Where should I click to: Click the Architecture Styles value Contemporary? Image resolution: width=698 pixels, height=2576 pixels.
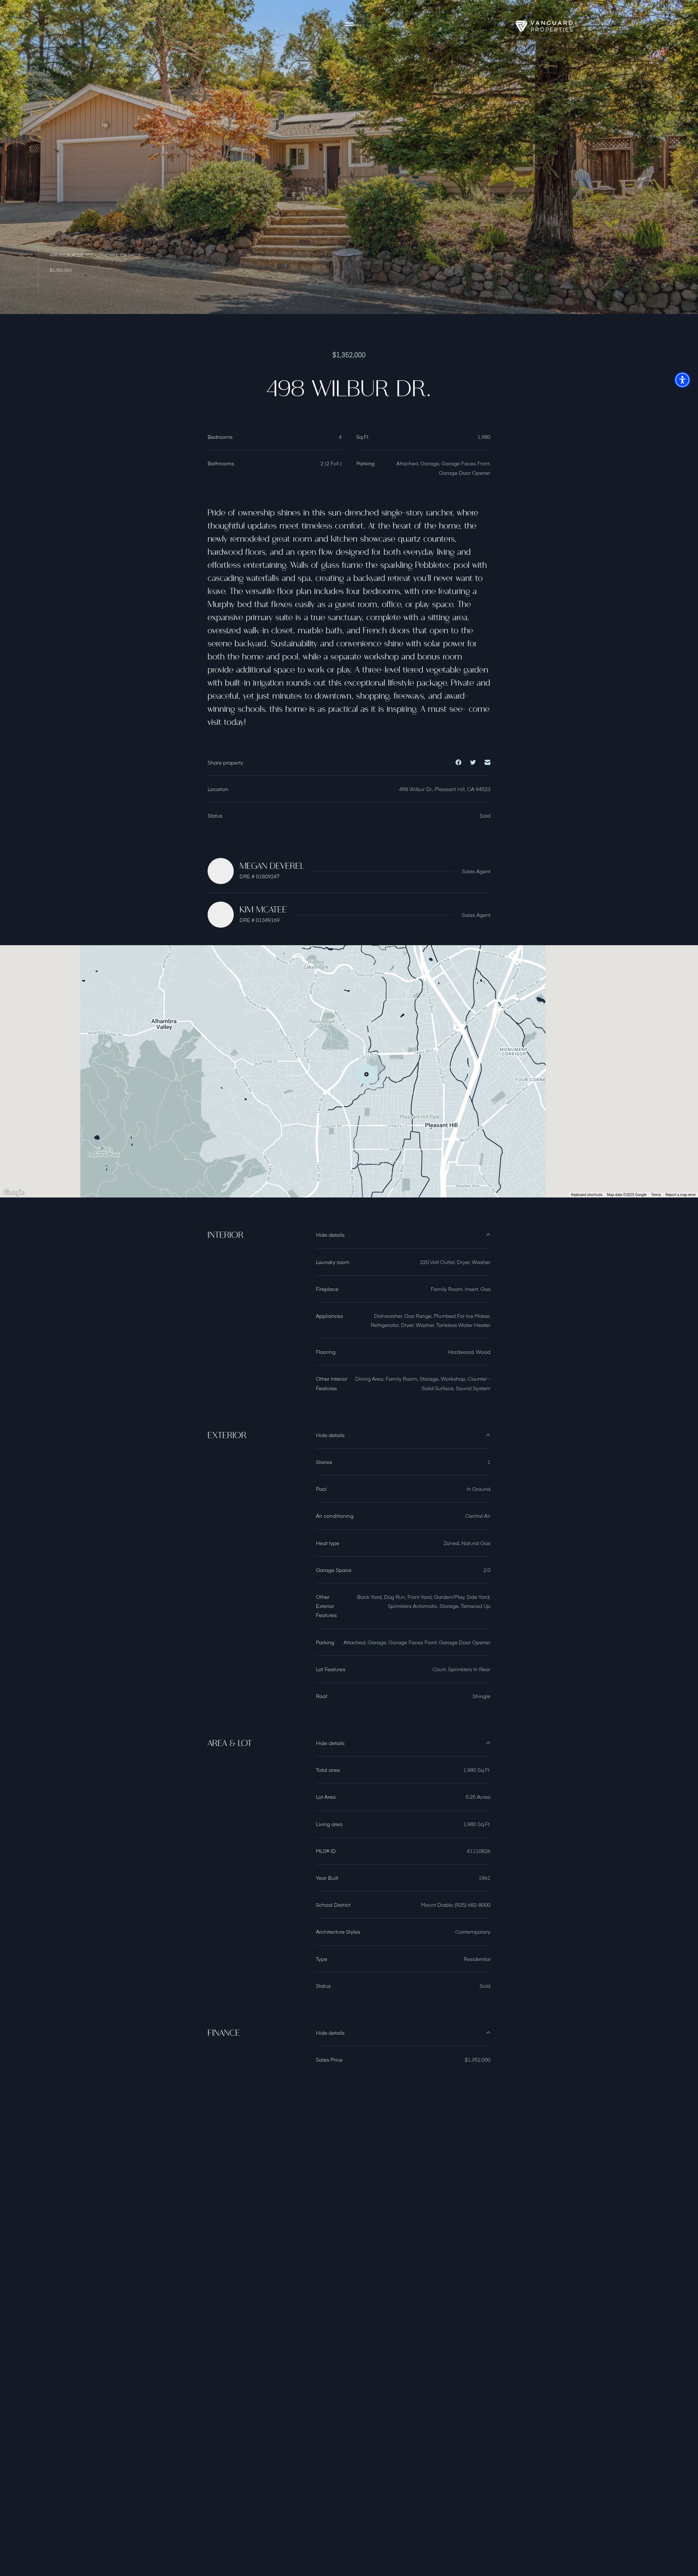pyautogui.click(x=473, y=1932)
